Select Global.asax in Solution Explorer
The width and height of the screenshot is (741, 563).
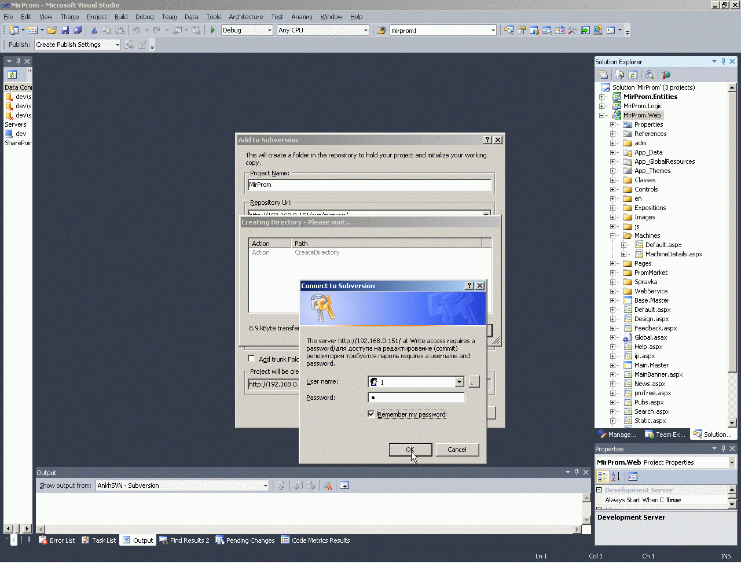(x=651, y=337)
